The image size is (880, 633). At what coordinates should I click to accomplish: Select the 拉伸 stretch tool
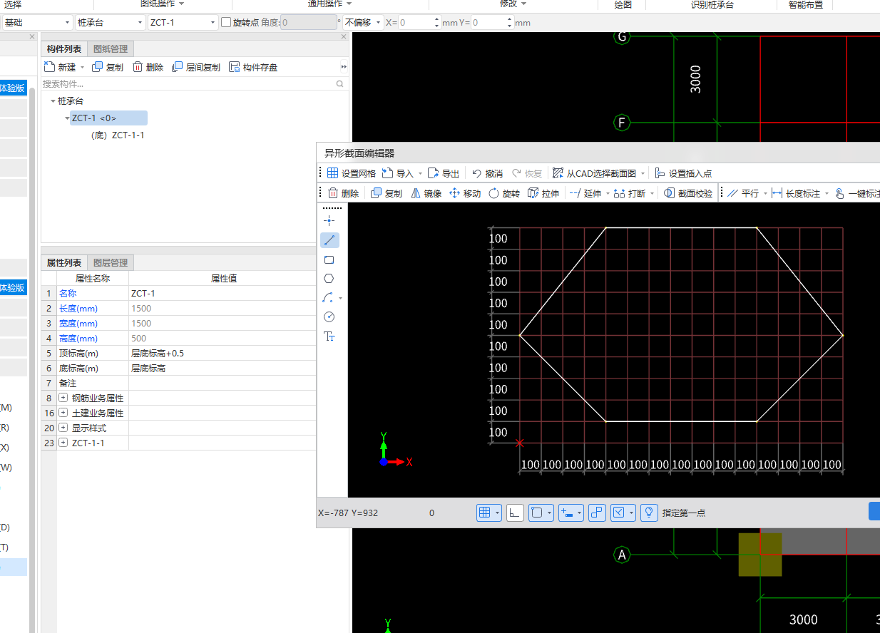pos(543,193)
